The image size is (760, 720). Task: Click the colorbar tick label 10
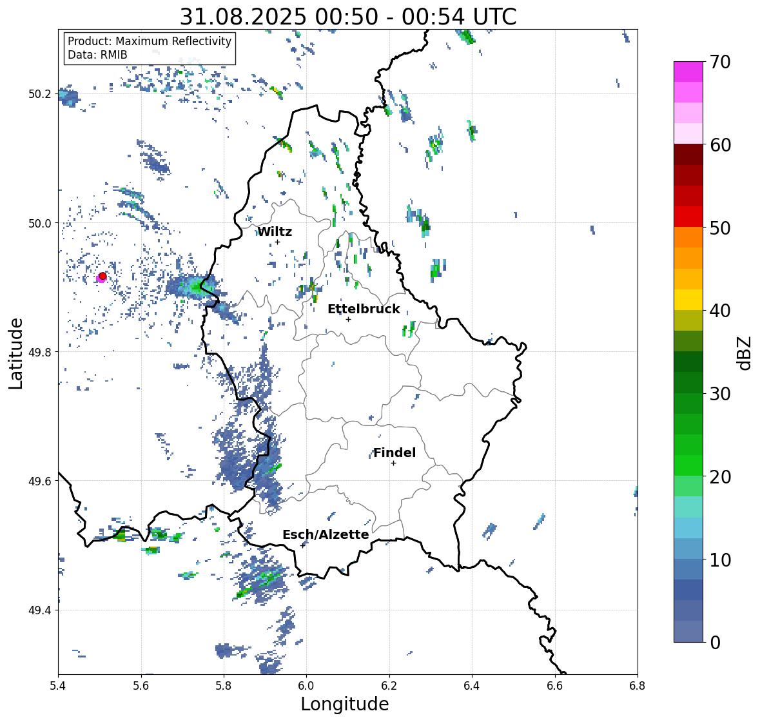[x=720, y=559]
